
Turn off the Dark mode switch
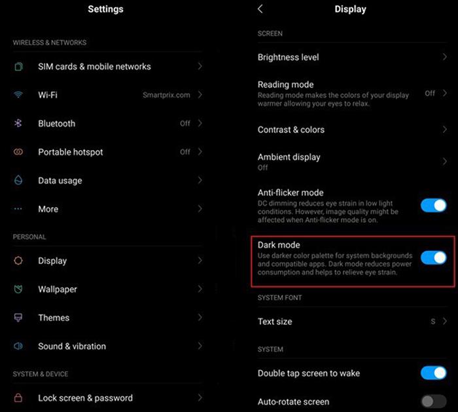point(433,257)
